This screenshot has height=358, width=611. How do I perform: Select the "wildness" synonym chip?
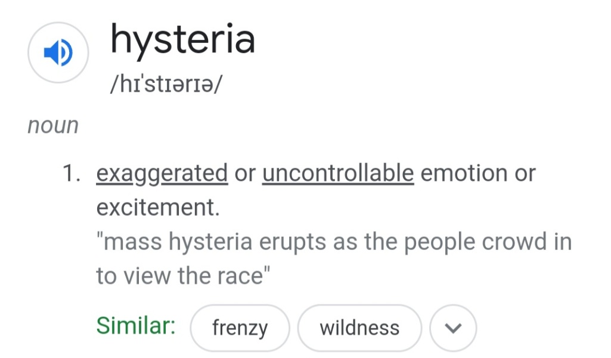pyautogui.click(x=359, y=328)
